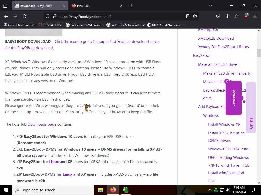
Task: Open the tracking protection shield
Action: pos(48,16)
